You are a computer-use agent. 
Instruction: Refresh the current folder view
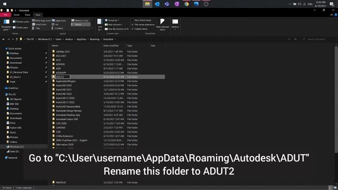pyautogui.click(x=295, y=39)
